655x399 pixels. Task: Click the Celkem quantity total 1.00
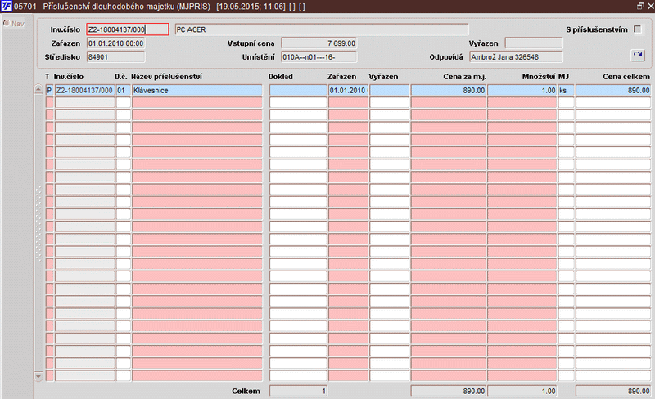pos(522,391)
